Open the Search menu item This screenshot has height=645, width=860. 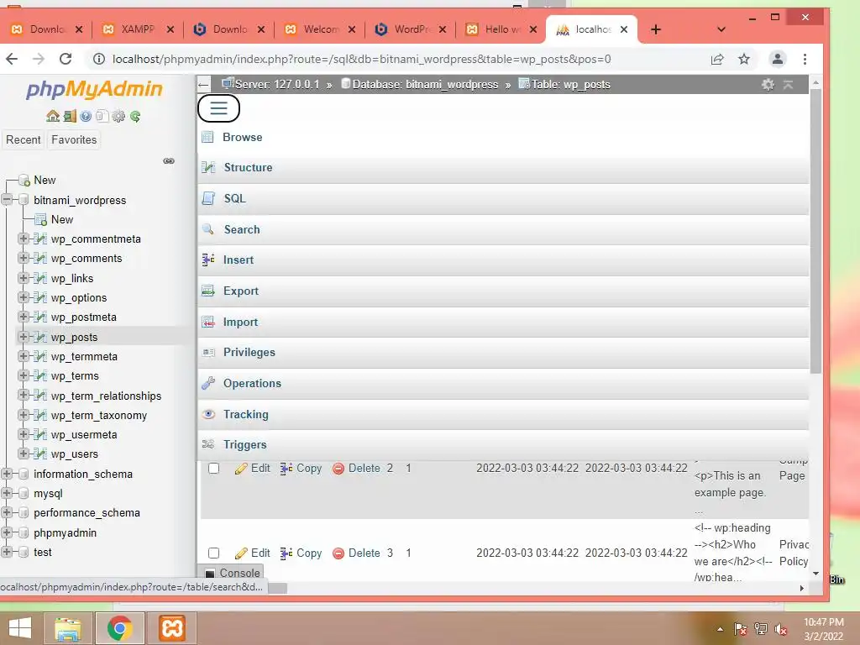pos(503,229)
